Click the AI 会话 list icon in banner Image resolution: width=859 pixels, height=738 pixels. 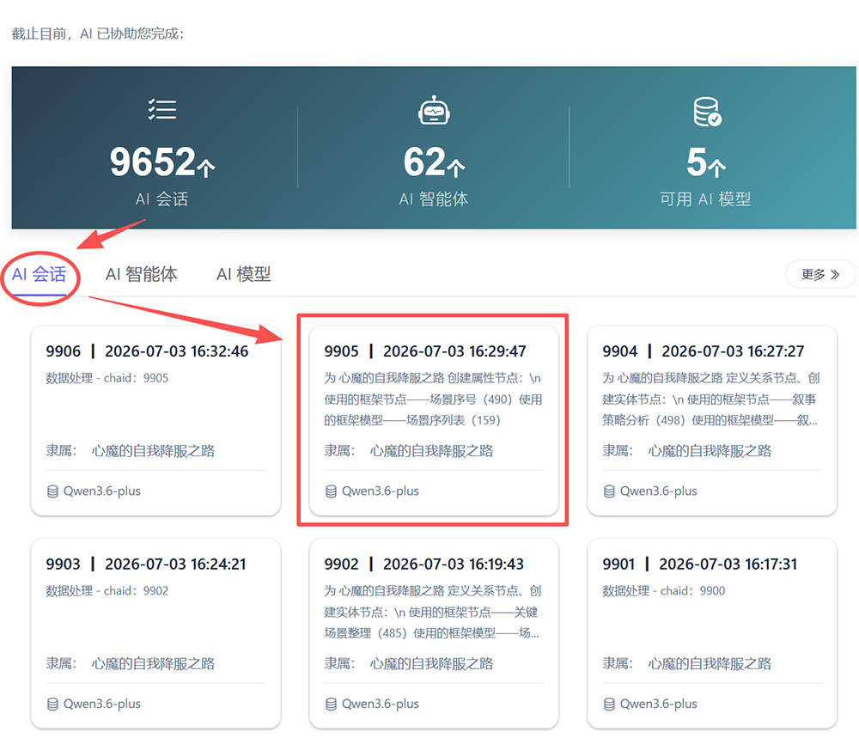tap(162, 110)
